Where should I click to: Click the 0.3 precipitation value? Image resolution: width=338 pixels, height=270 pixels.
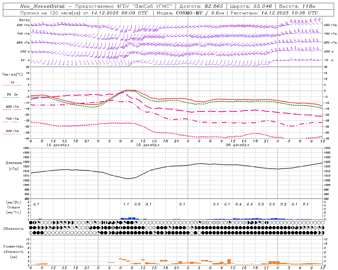point(283,204)
